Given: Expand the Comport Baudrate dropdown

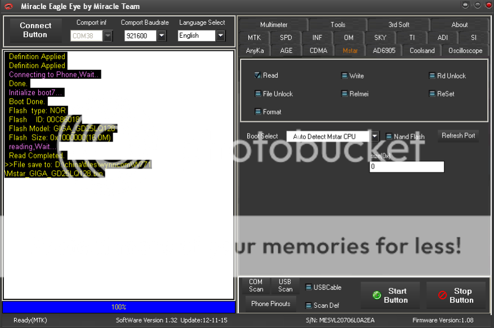Looking at the screenshot, I should [x=162, y=36].
